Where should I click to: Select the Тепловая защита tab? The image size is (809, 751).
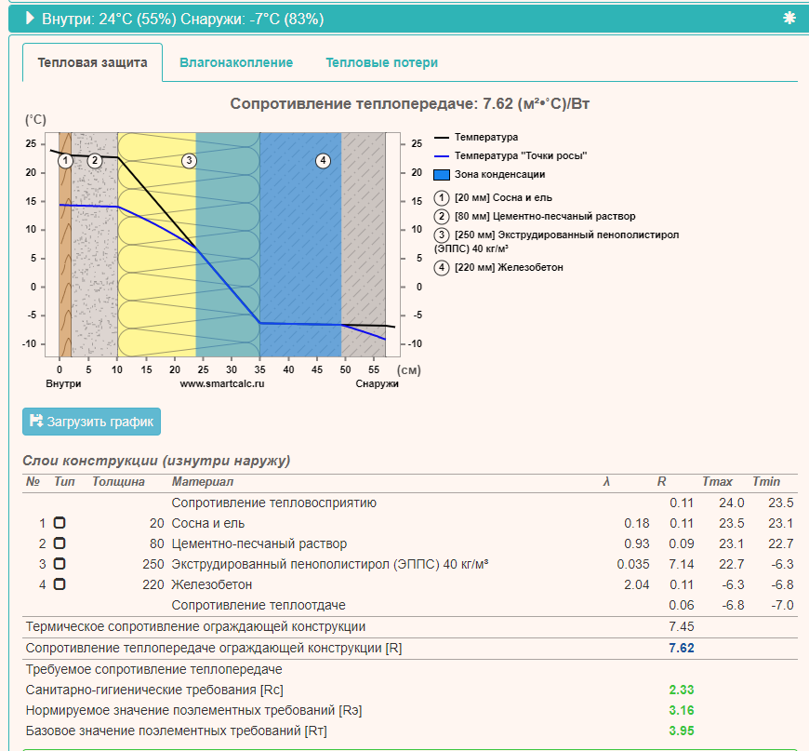click(92, 62)
